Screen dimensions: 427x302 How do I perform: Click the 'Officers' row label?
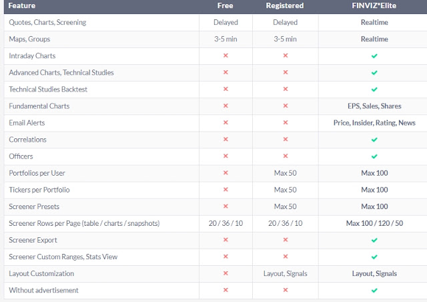[21, 156]
